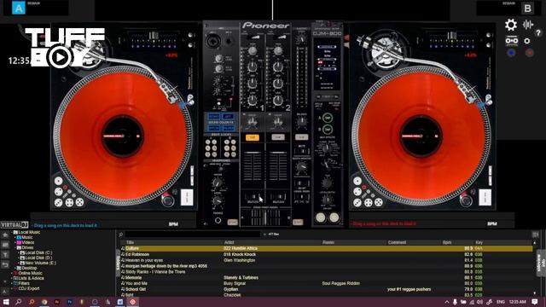
Task: Click the waveform display icon beside the gear
Action: pos(528,25)
